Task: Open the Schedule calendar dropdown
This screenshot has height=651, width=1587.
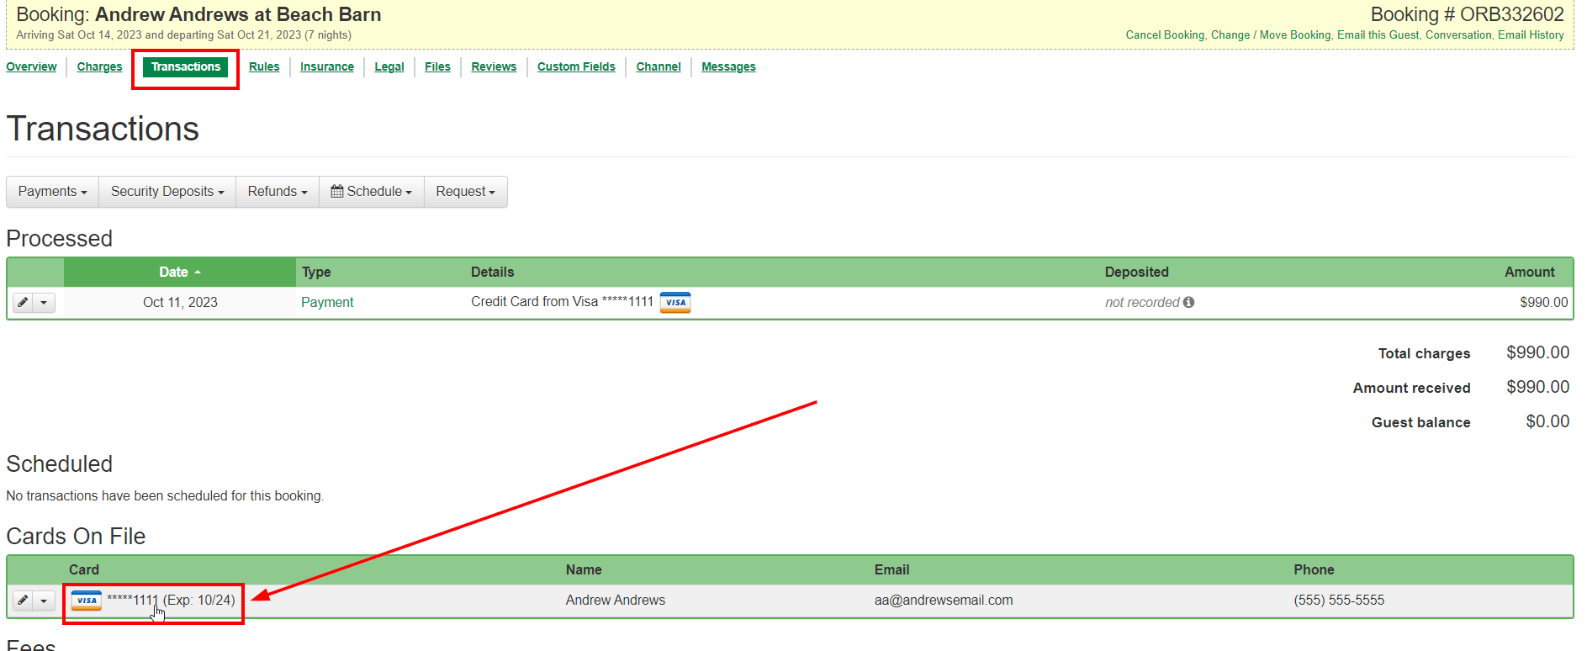Action: click(371, 192)
